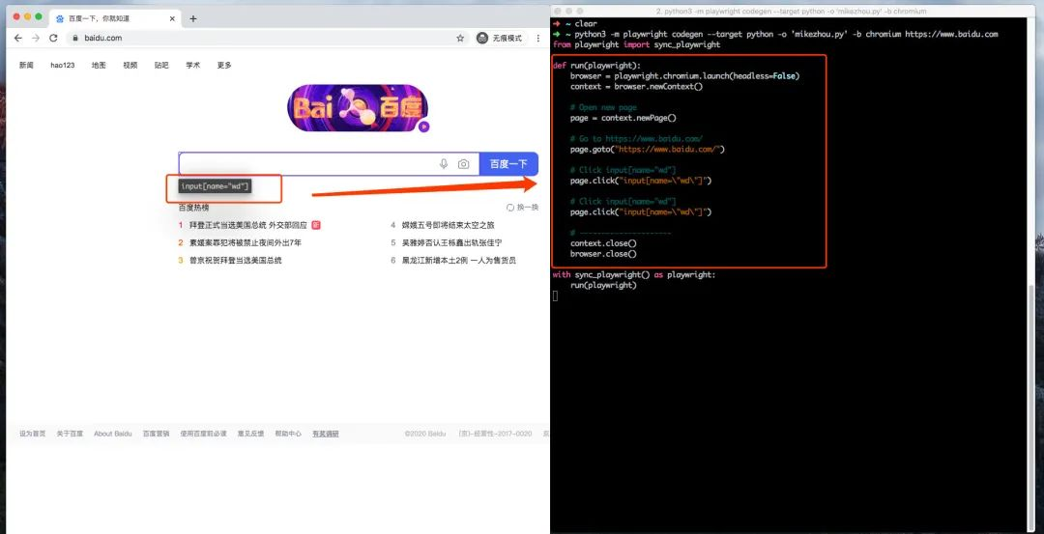The height and width of the screenshot is (534, 1044).
Task: Open the 新闻 navigation link
Action: 26,65
